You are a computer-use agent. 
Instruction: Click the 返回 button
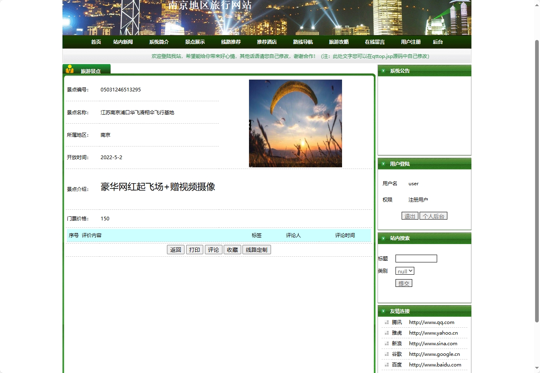tap(176, 249)
